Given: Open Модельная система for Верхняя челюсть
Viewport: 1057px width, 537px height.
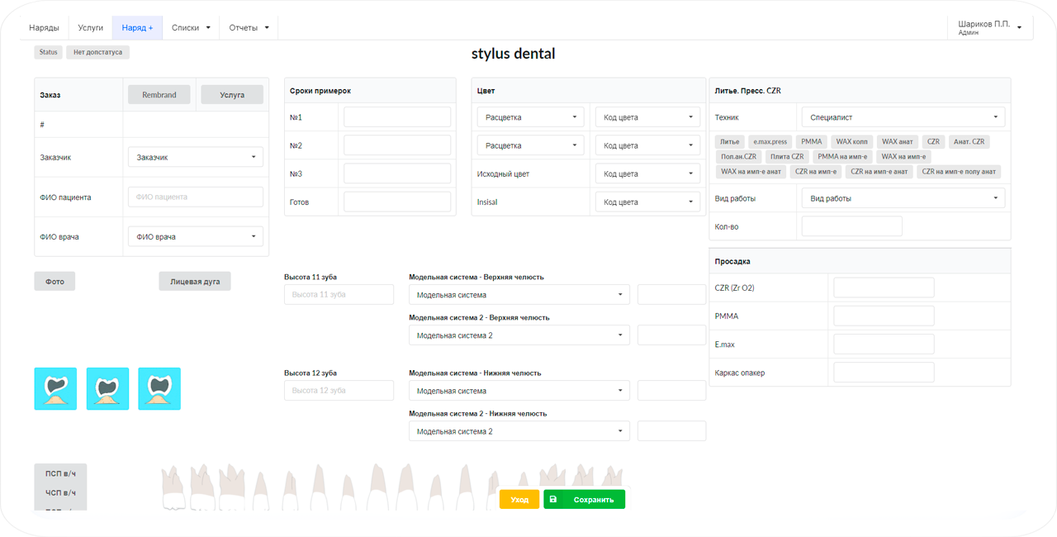Looking at the screenshot, I should [519, 294].
